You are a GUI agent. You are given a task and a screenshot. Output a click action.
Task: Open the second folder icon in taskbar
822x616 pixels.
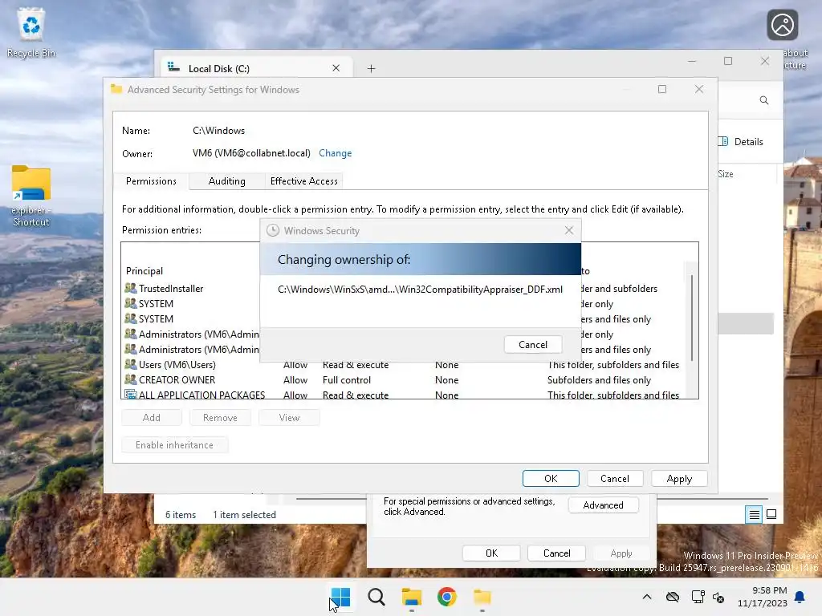pos(482,597)
